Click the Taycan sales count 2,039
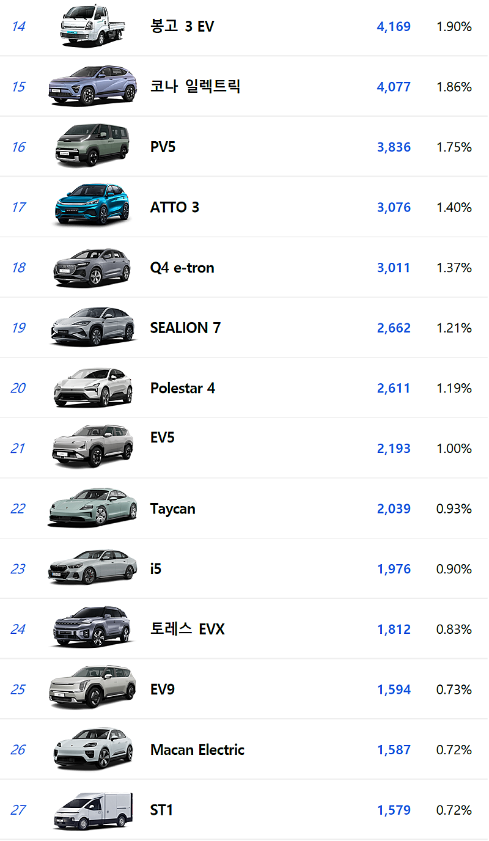 click(x=394, y=509)
